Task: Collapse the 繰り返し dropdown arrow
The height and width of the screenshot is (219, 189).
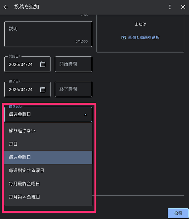Action: [85, 115]
